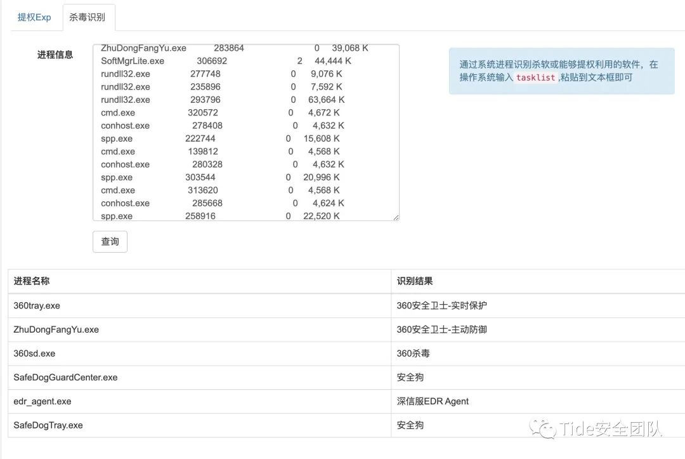Click the cmd.exe 139812 line

(x=220, y=152)
